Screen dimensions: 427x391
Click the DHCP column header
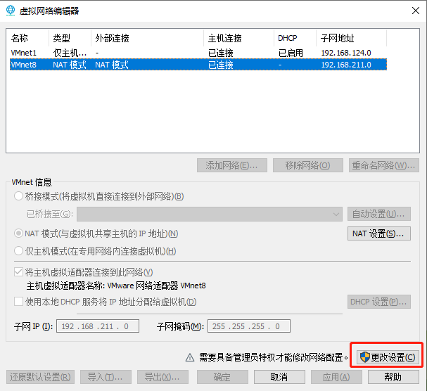coord(295,38)
